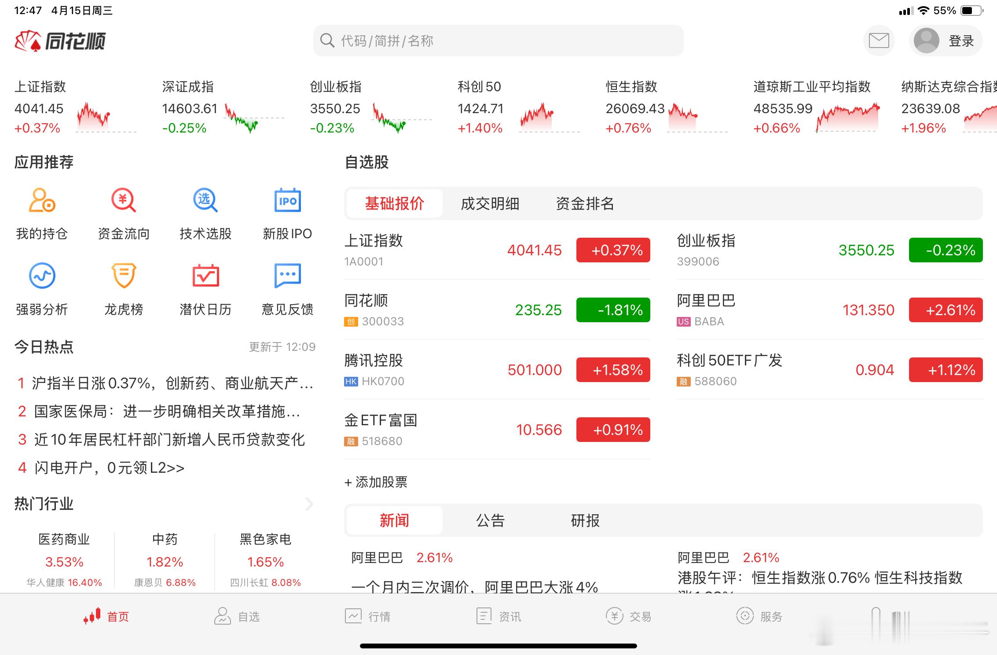Viewport: 997px width, 655px height.
Task: Open the message envelope icon
Action: click(x=879, y=40)
